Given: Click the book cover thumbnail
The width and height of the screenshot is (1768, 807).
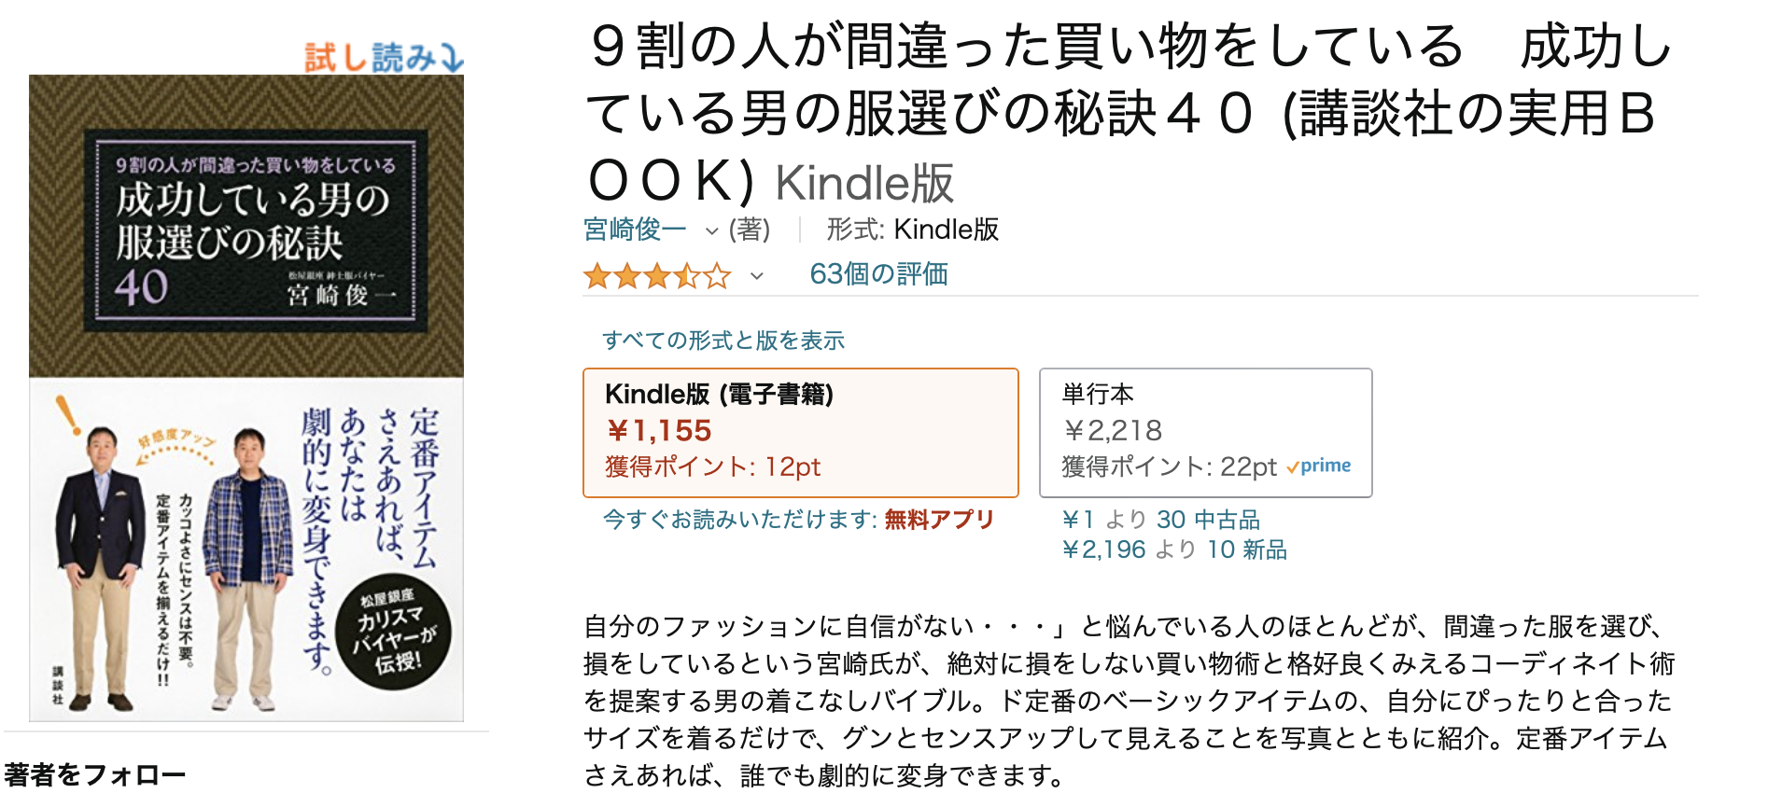Looking at the screenshot, I should (246, 397).
